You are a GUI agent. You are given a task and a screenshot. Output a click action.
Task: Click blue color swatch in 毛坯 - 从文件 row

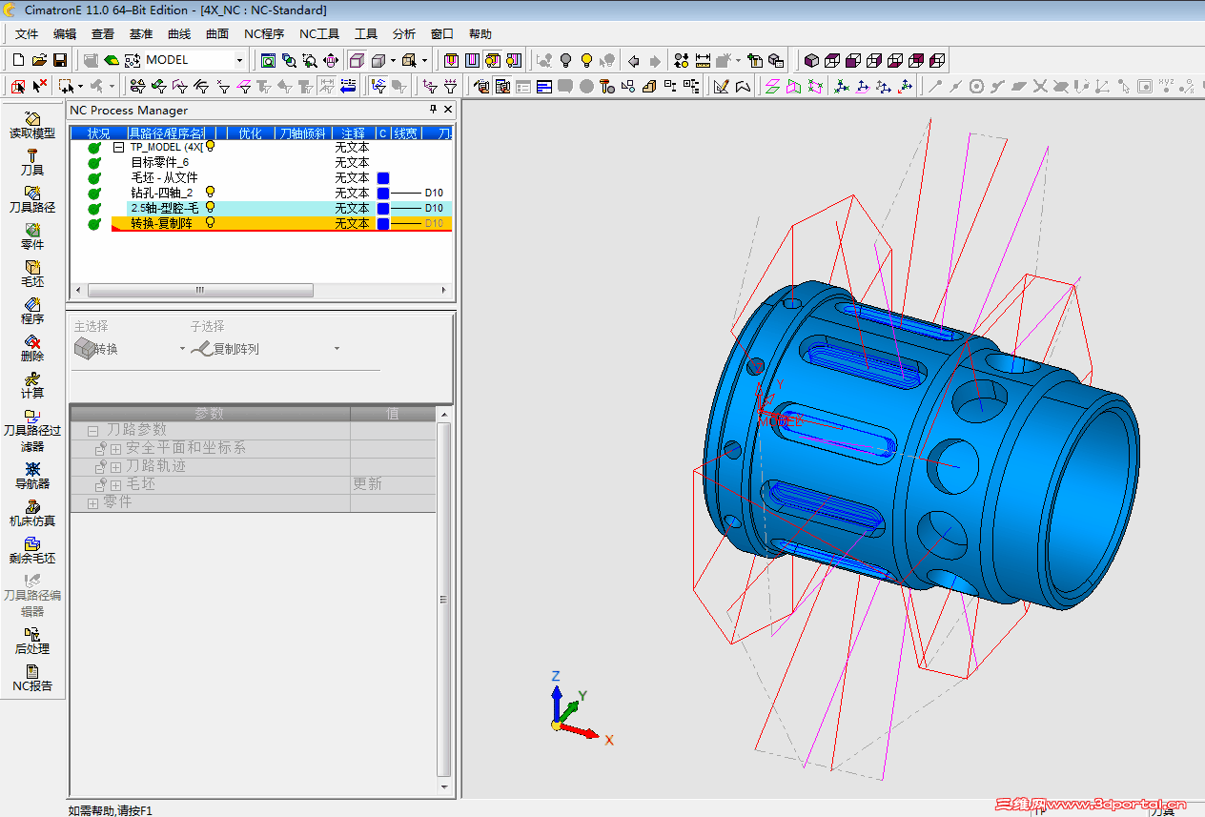pos(383,178)
